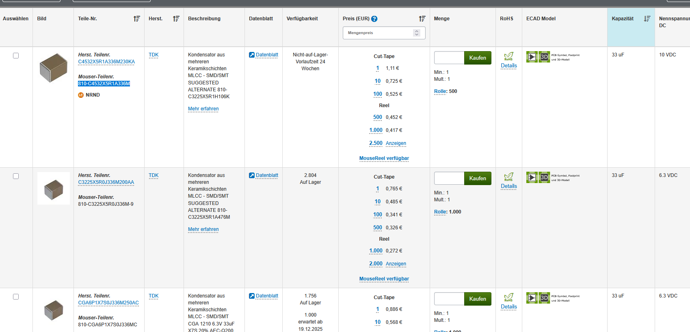
Task: Click Mehr erfahren for C3225X5R0J336M200AA
Action: click(x=203, y=229)
